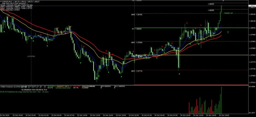Click the 63.4666 indicator scale value
Viewport: 256px width, 117px height.
pos(252,87)
